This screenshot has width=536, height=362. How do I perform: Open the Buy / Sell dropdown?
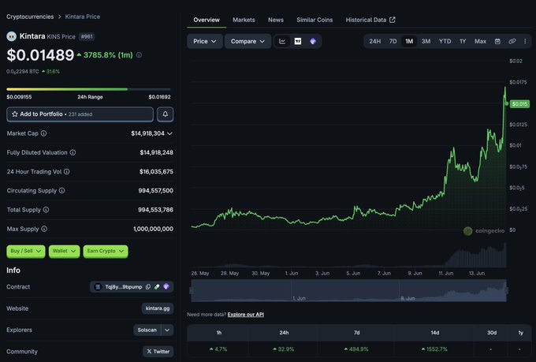26,251
